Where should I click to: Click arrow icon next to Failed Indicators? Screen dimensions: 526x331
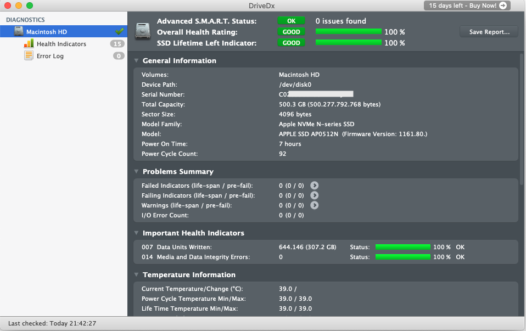tap(314, 186)
